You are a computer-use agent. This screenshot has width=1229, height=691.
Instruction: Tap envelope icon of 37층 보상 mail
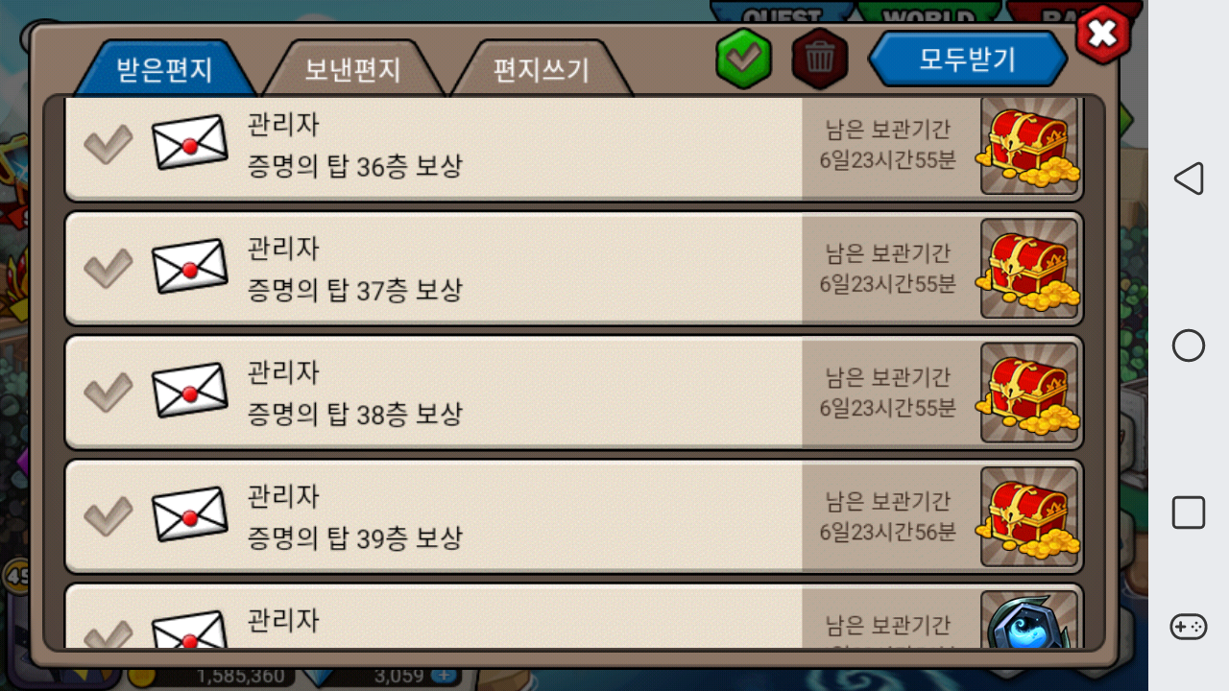(190, 266)
